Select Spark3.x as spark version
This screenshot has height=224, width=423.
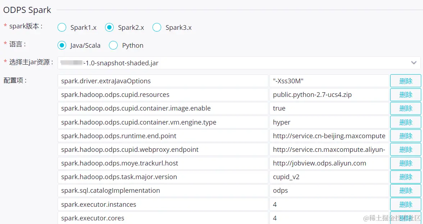coord(157,28)
